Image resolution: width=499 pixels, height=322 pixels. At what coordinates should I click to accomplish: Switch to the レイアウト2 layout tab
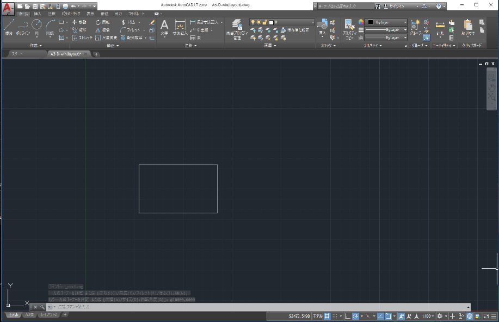pyautogui.click(x=48, y=315)
